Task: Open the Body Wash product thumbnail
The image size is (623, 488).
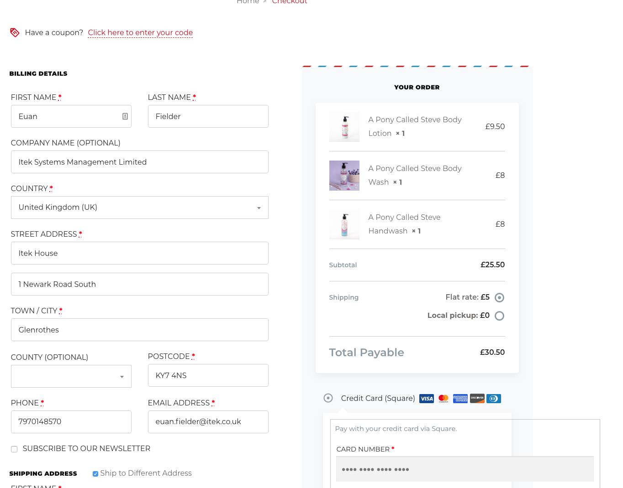Action: 344,176
